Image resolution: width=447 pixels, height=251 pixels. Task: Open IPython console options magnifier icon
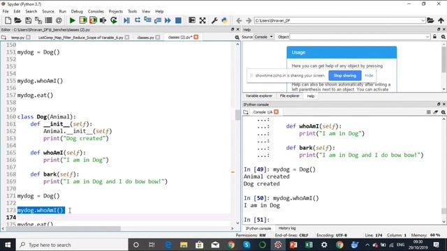443,112
